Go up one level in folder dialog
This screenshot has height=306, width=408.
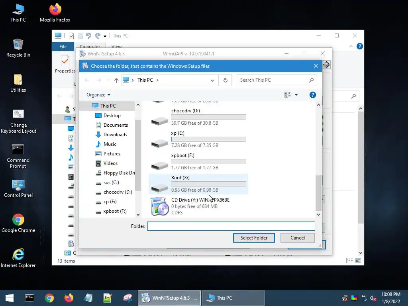click(x=116, y=80)
